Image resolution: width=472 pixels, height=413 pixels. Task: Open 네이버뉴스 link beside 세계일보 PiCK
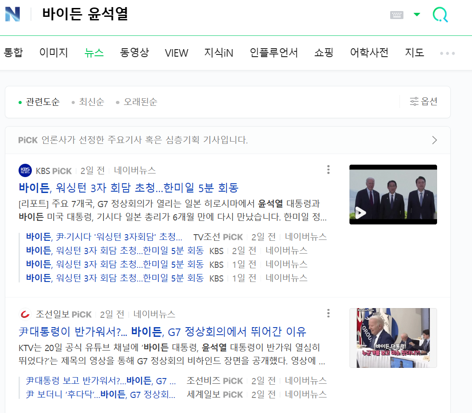click(306, 394)
